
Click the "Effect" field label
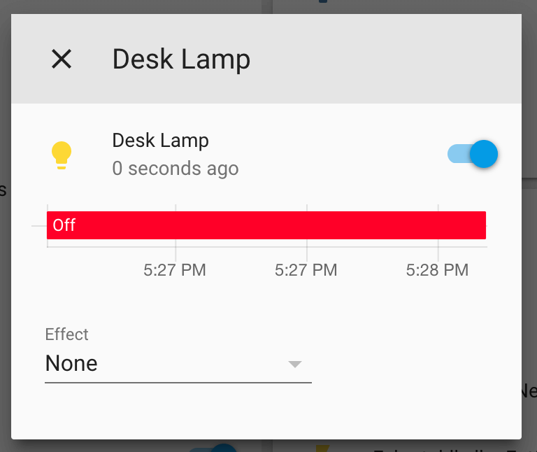click(x=66, y=334)
